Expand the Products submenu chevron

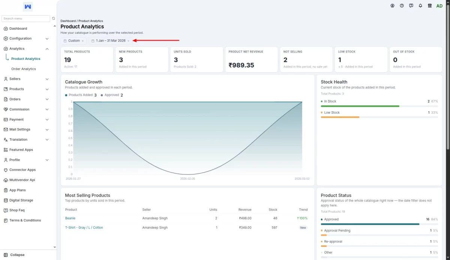tap(47, 89)
